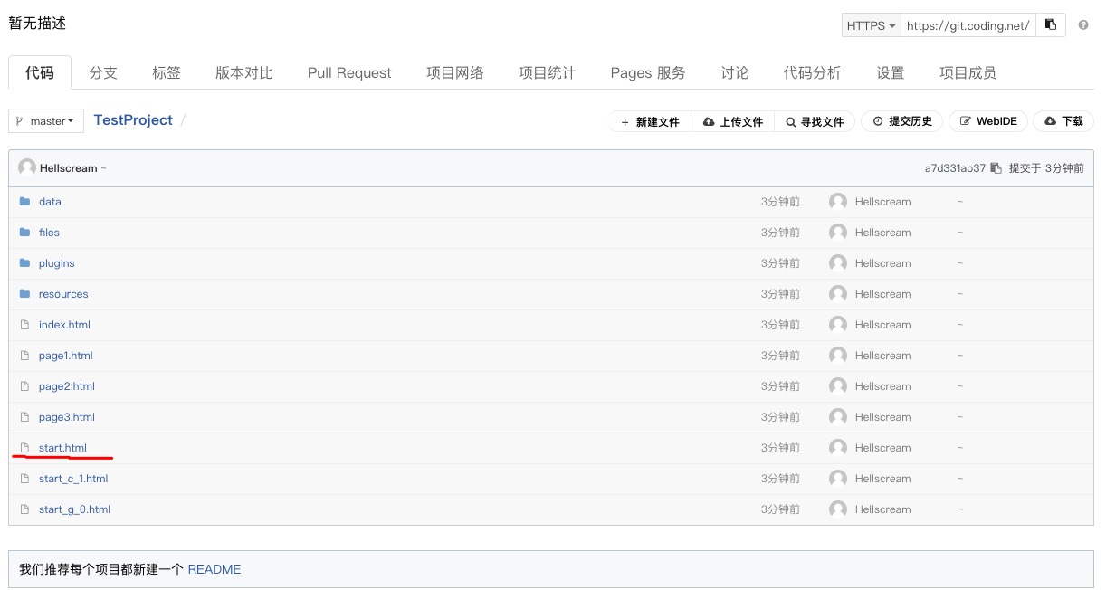
Task: Open 提交历史 commit history
Action: (902, 121)
